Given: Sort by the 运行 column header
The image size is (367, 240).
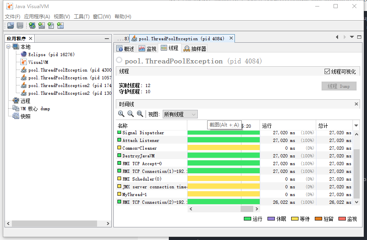Looking at the screenshot, I should pos(287,126).
